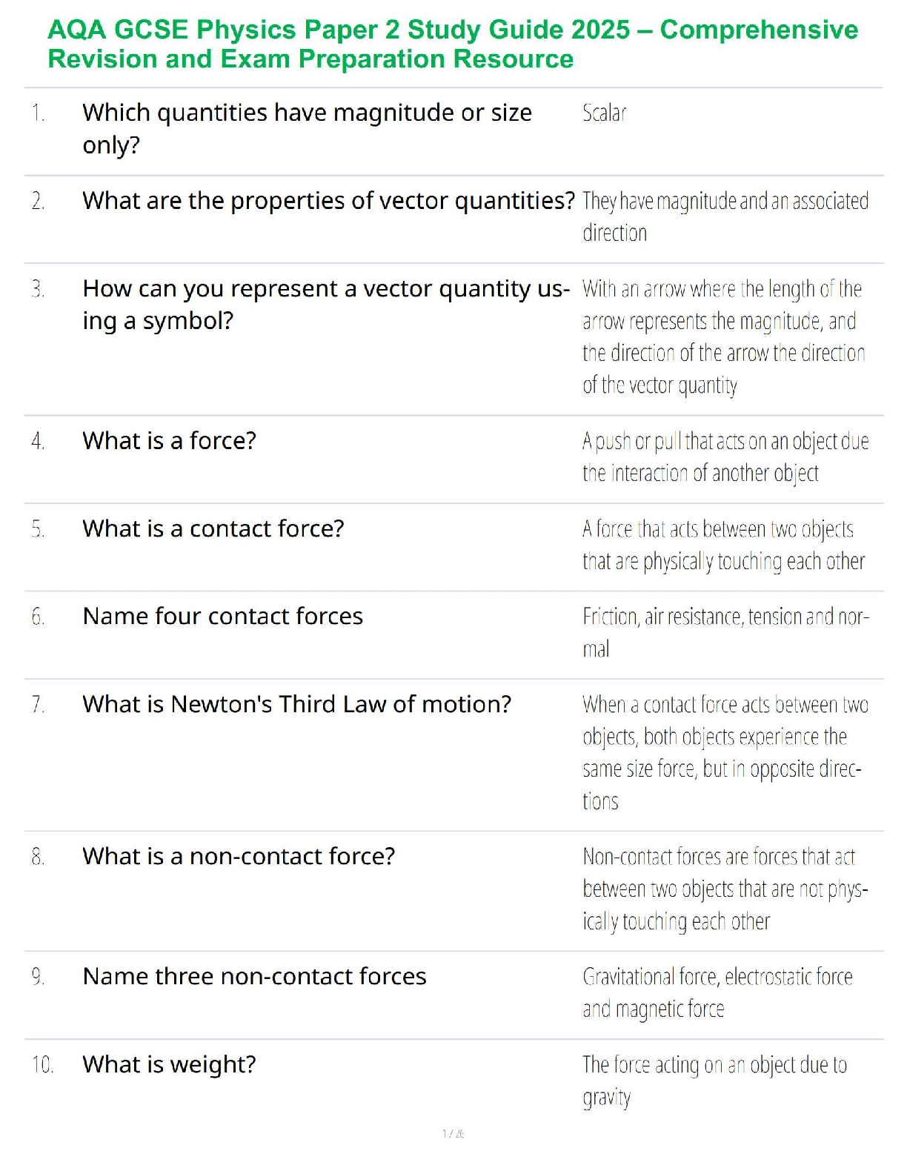Click the answer describing the arrow's length and direction
This screenshot has height=1174, width=907.
click(x=723, y=336)
